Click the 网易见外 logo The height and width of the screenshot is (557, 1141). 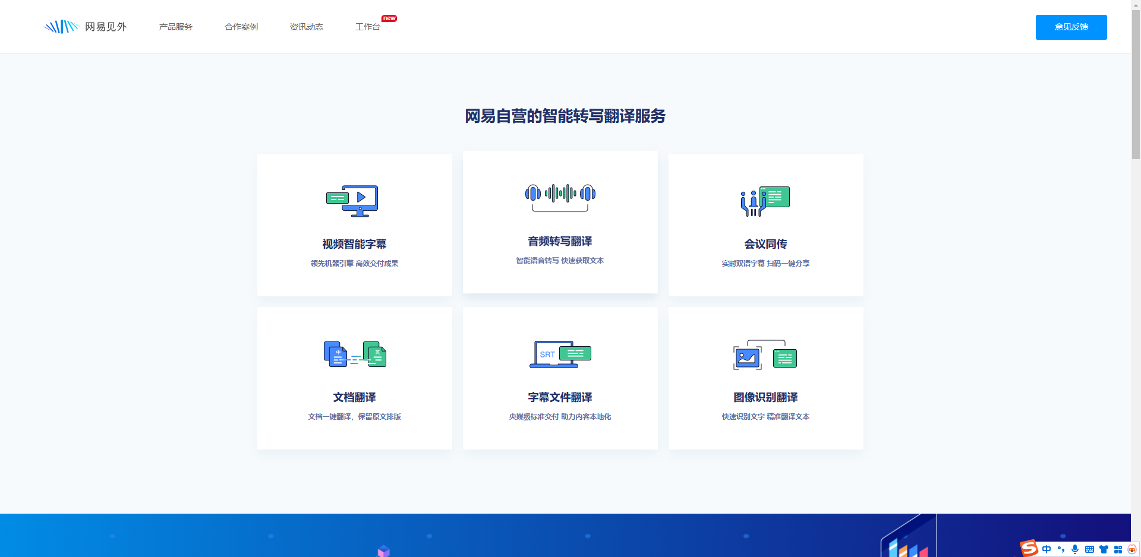click(86, 26)
